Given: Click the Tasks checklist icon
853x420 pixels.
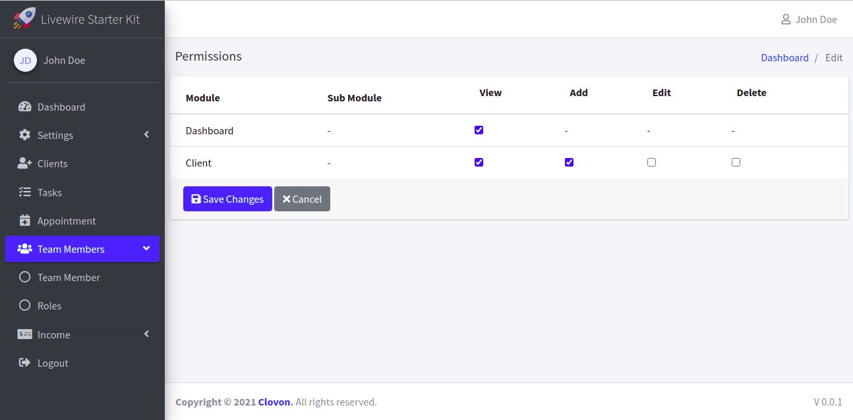Looking at the screenshot, I should [x=25, y=192].
